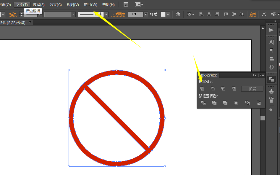The width and height of the screenshot is (280, 175).
Task: Select the Unite shape mode in Pathfinder
Action: point(202,88)
